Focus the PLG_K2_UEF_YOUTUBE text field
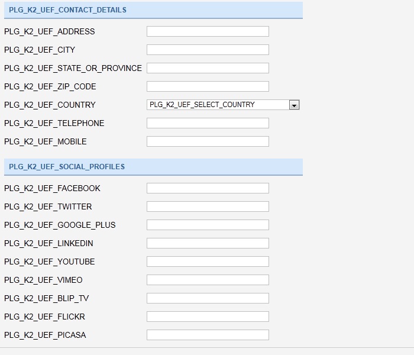Screen dimensions: 414x355 pyautogui.click(x=208, y=262)
